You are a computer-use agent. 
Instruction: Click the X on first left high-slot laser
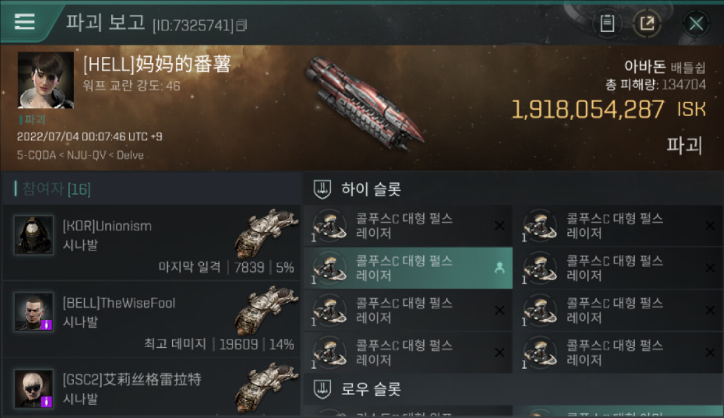[500, 226]
